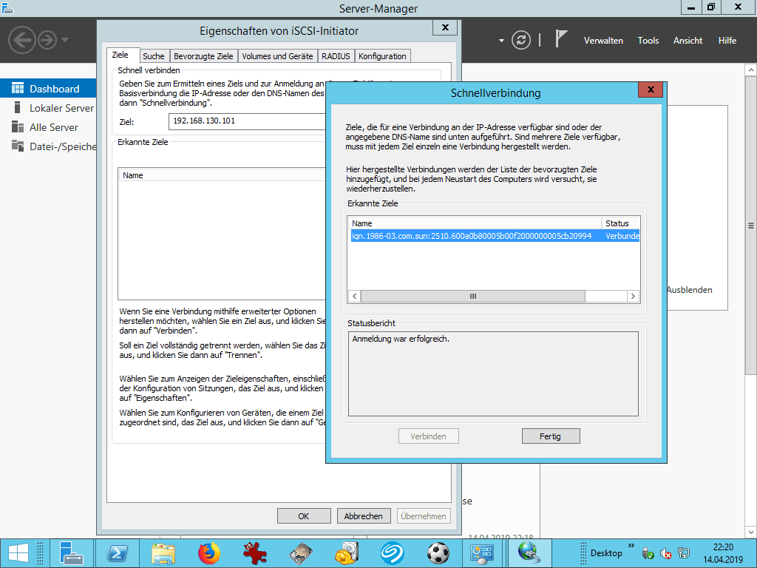Click the Name column header in iSCSI-Initiator
This screenshot has width=757, height=568.
point(222,175)
